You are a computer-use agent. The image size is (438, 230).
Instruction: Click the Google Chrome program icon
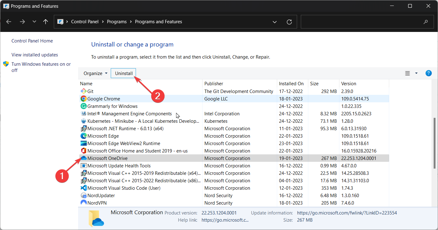(x=83, y=99)
